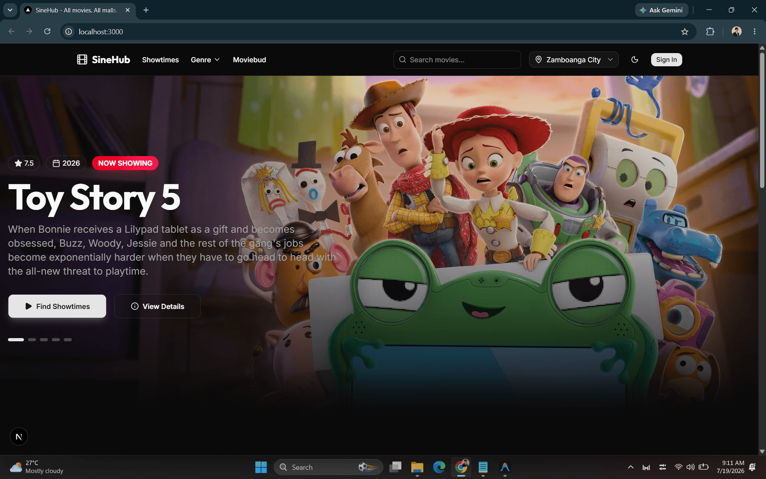Viewport: 766px width, 479px height.
Task: Open the Wi-Fi network tray icon
Action: tap(678, 467)
